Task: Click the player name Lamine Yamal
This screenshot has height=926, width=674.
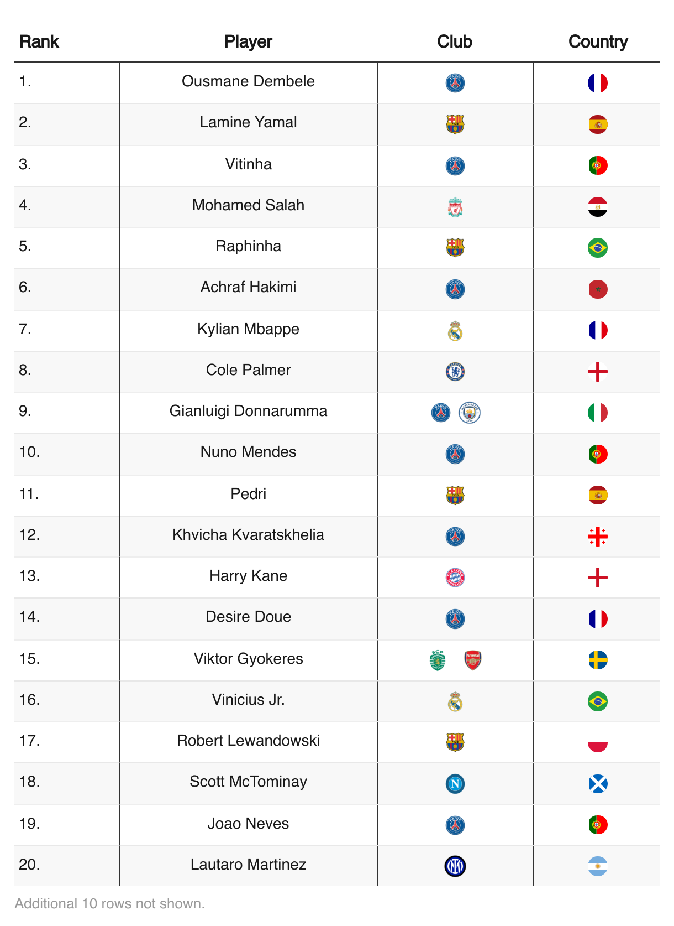Action: [248, 122]
